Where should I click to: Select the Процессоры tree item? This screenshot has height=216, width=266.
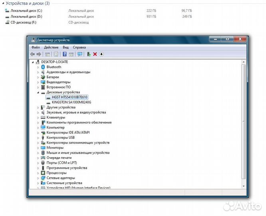(x=56, y=173)
